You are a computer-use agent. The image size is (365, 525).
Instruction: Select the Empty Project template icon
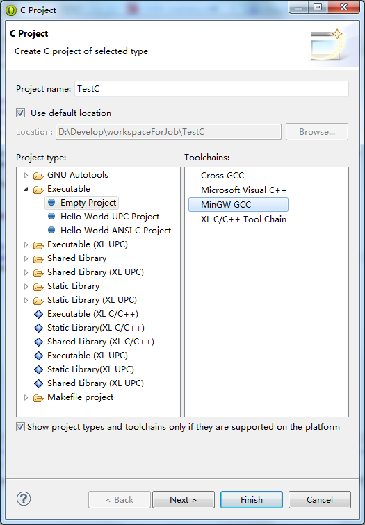pos(51,202)
